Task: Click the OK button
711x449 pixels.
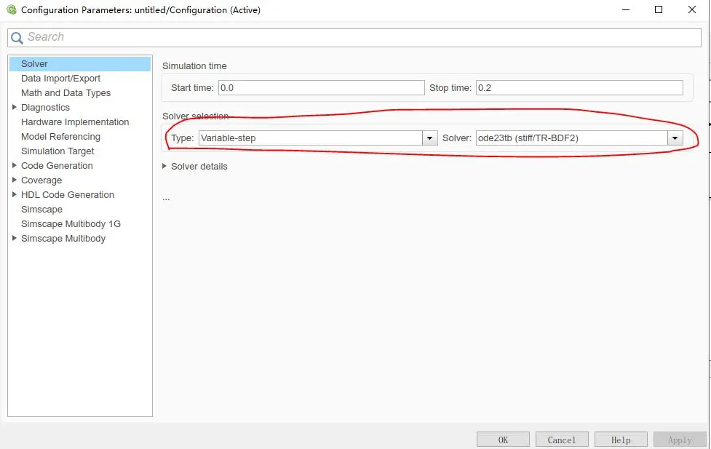Action: click(503, 440)
